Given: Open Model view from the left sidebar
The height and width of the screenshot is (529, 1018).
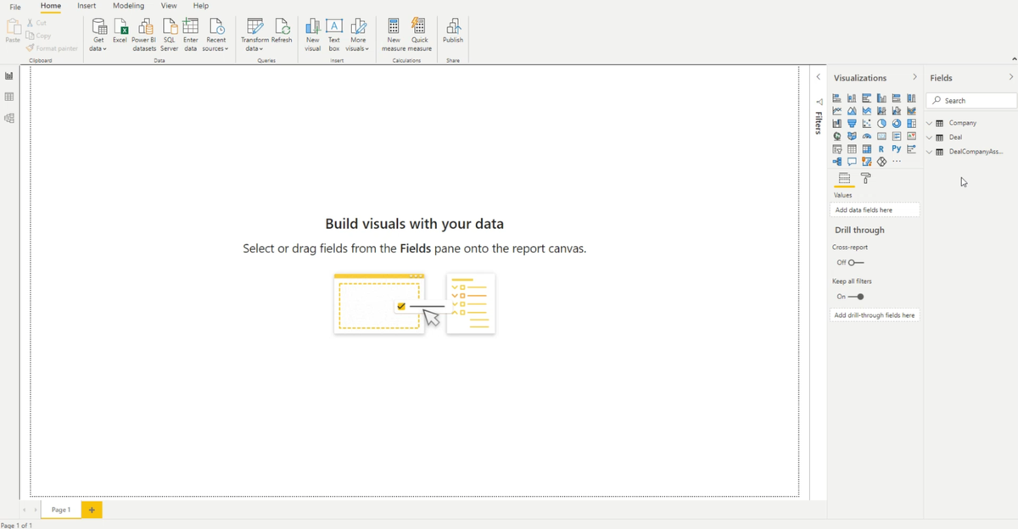Looking at the screenshot, I should [8, 119].
